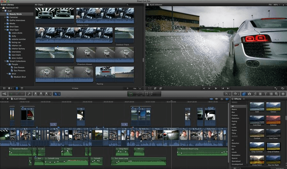Open the Event Browser gear action menu
Screen dimensions: 287x169
point(10,88)
